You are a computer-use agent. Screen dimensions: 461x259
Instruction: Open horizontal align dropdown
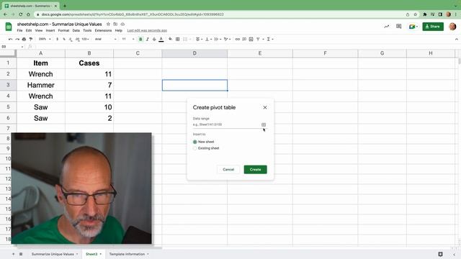pyautogui.click(x=199, y=39)
